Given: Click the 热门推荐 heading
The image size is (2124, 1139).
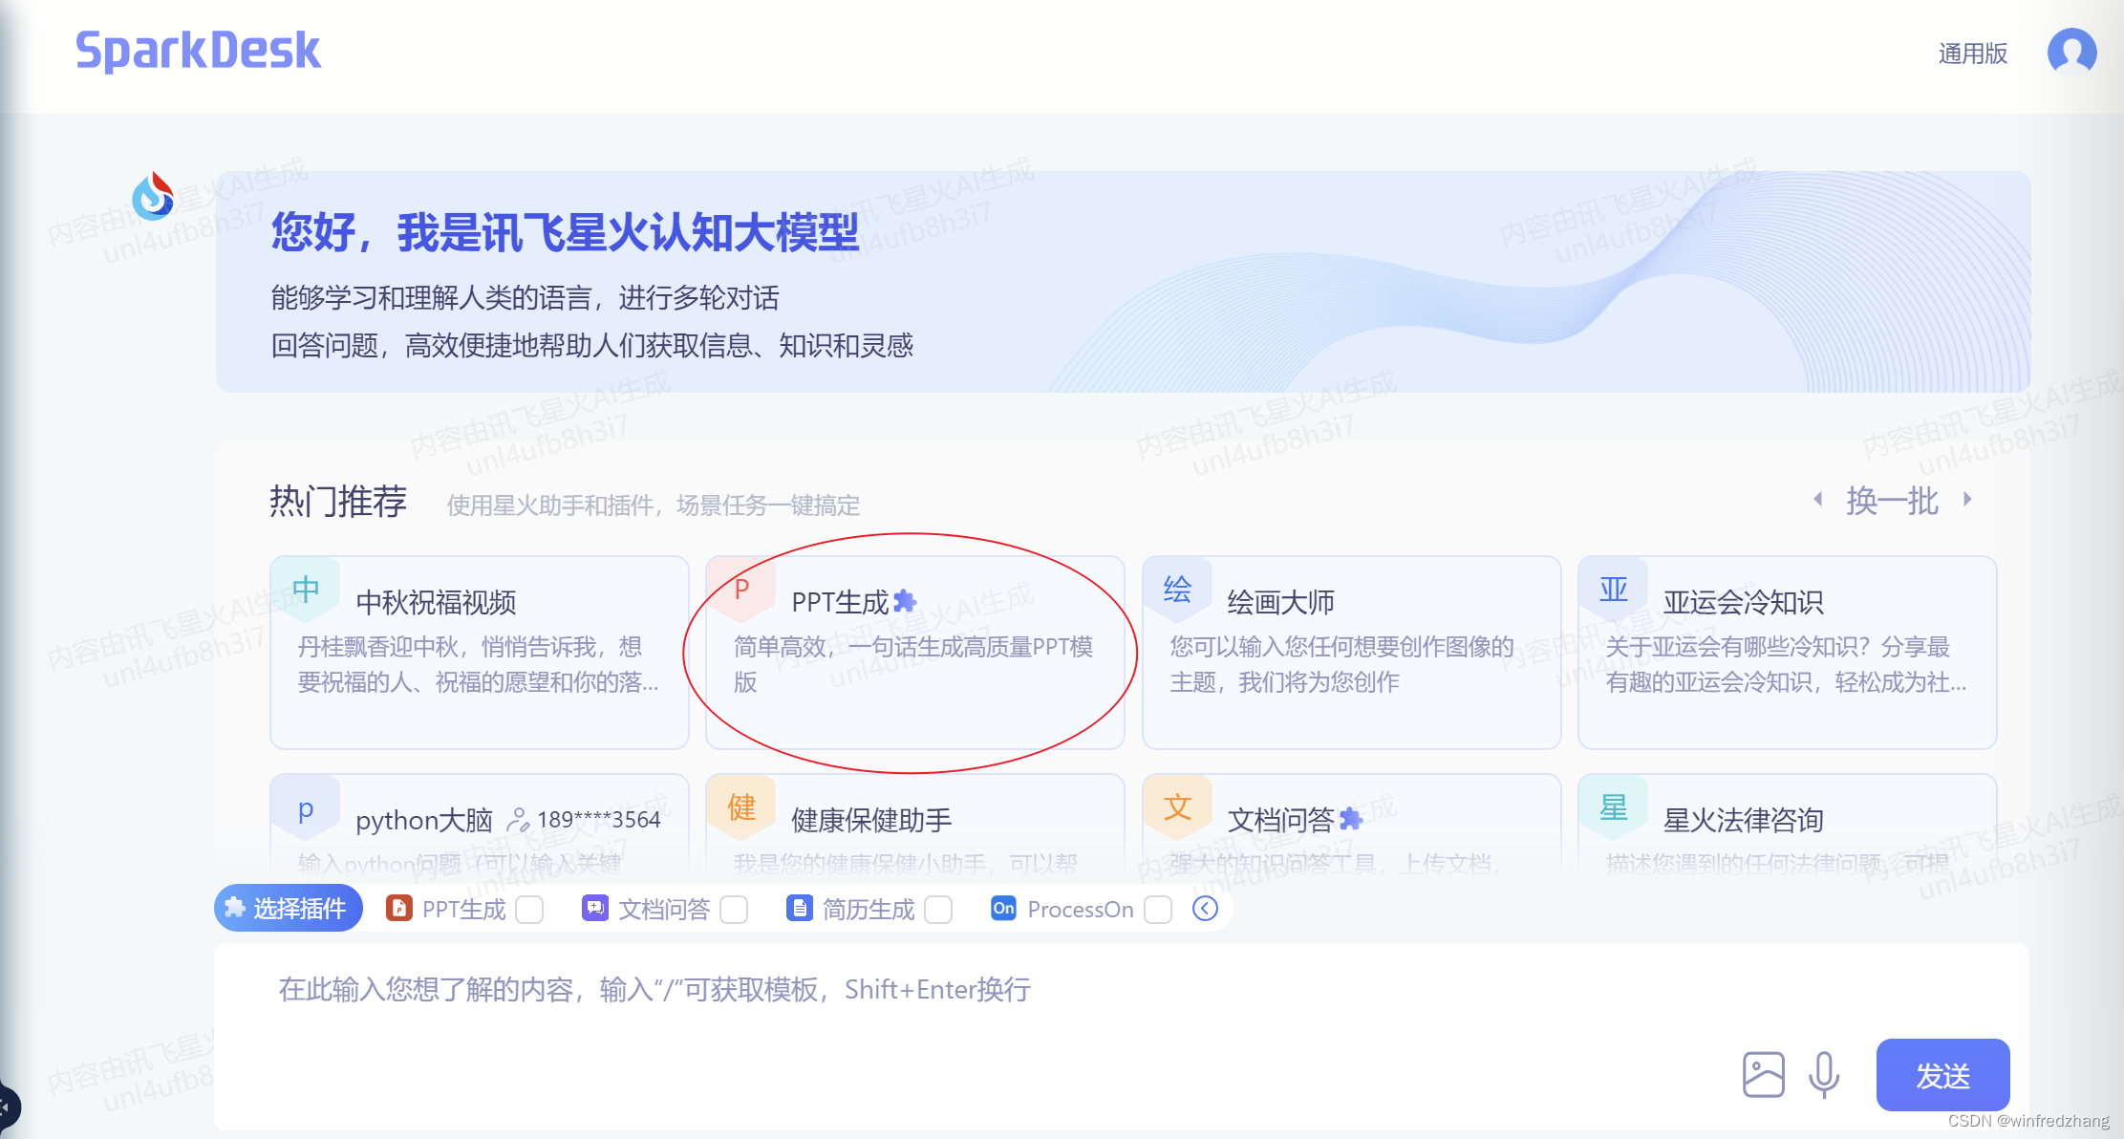Looking at the screenshot, I should [338, 502].
